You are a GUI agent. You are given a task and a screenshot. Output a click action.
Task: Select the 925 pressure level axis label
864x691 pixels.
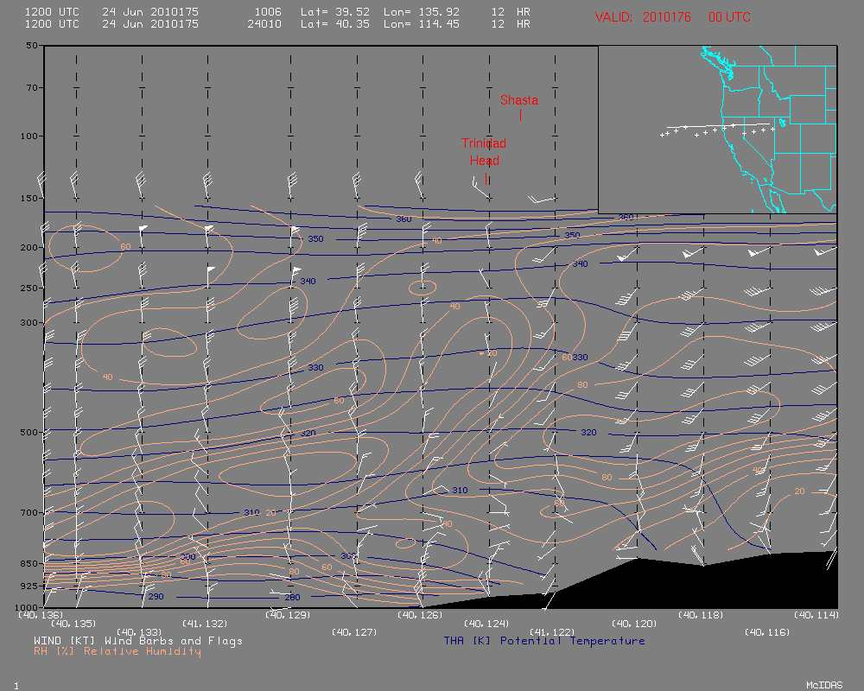click(x=29, y=586)
